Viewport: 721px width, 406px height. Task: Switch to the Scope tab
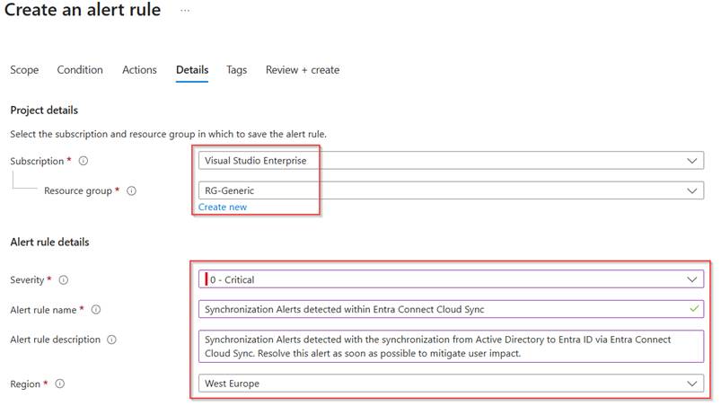[x=24, y=70]
